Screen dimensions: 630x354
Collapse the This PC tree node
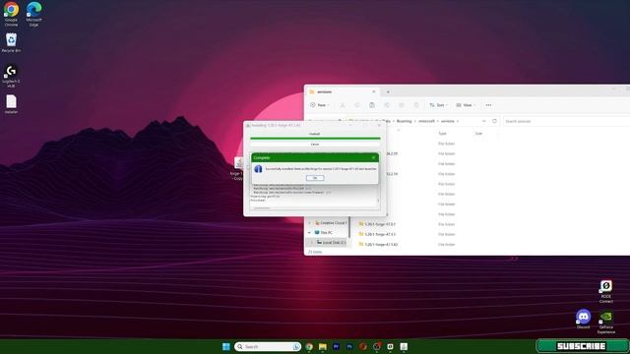(x=309, y=232)
